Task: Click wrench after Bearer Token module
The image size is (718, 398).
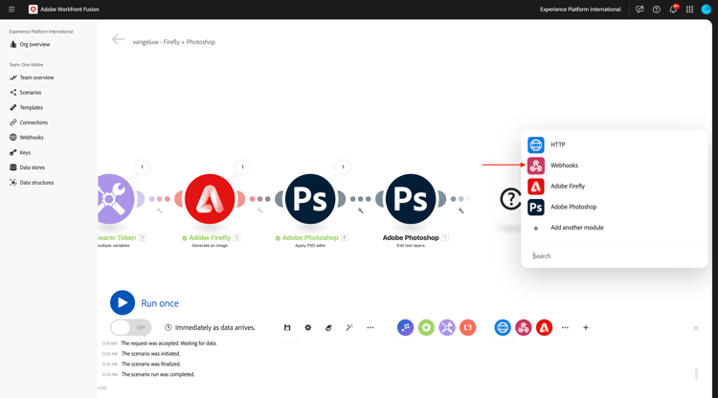Action: (x=159, y=210)
